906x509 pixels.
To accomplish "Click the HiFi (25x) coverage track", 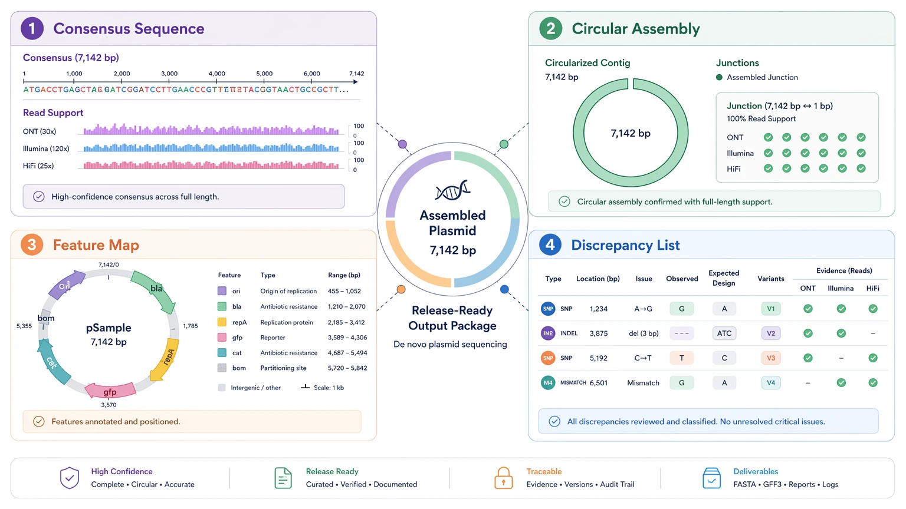I will [212, 164].
